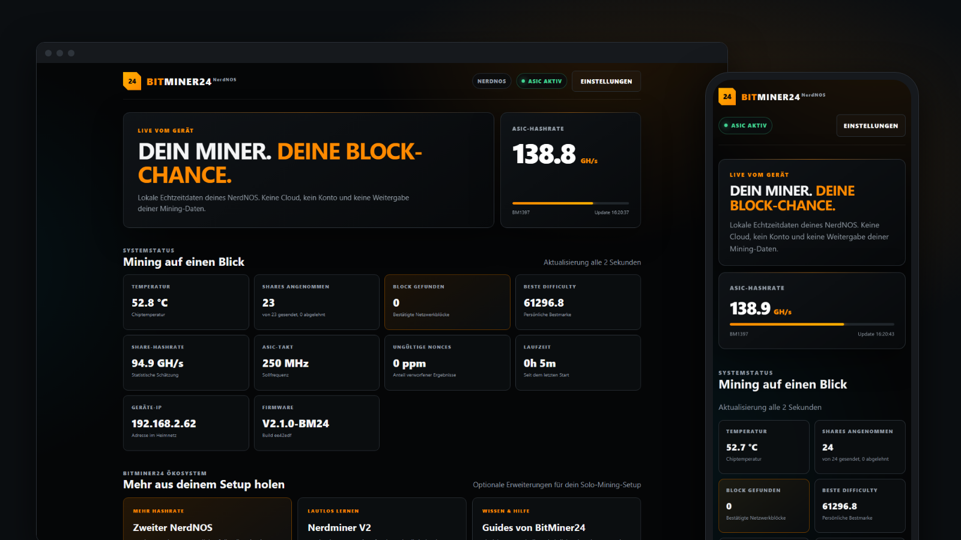Click 'von 23 gesendet, 0 abgelehnt' text
Viewport: 961px width, 540px height.
[x=294, y=315]
